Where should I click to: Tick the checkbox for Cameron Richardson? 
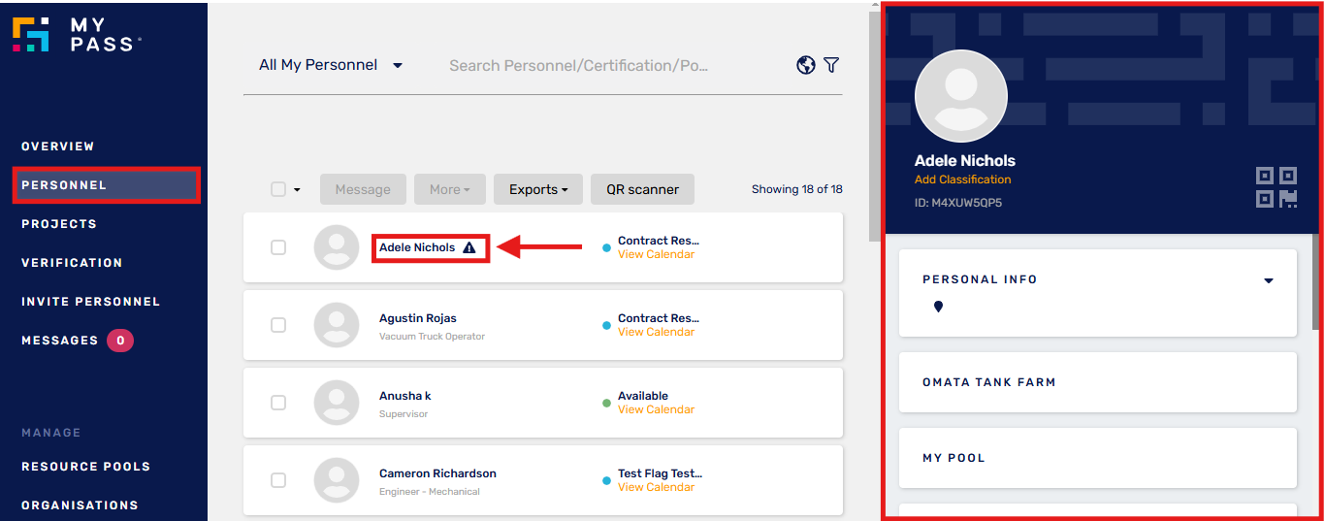point(278,480)
